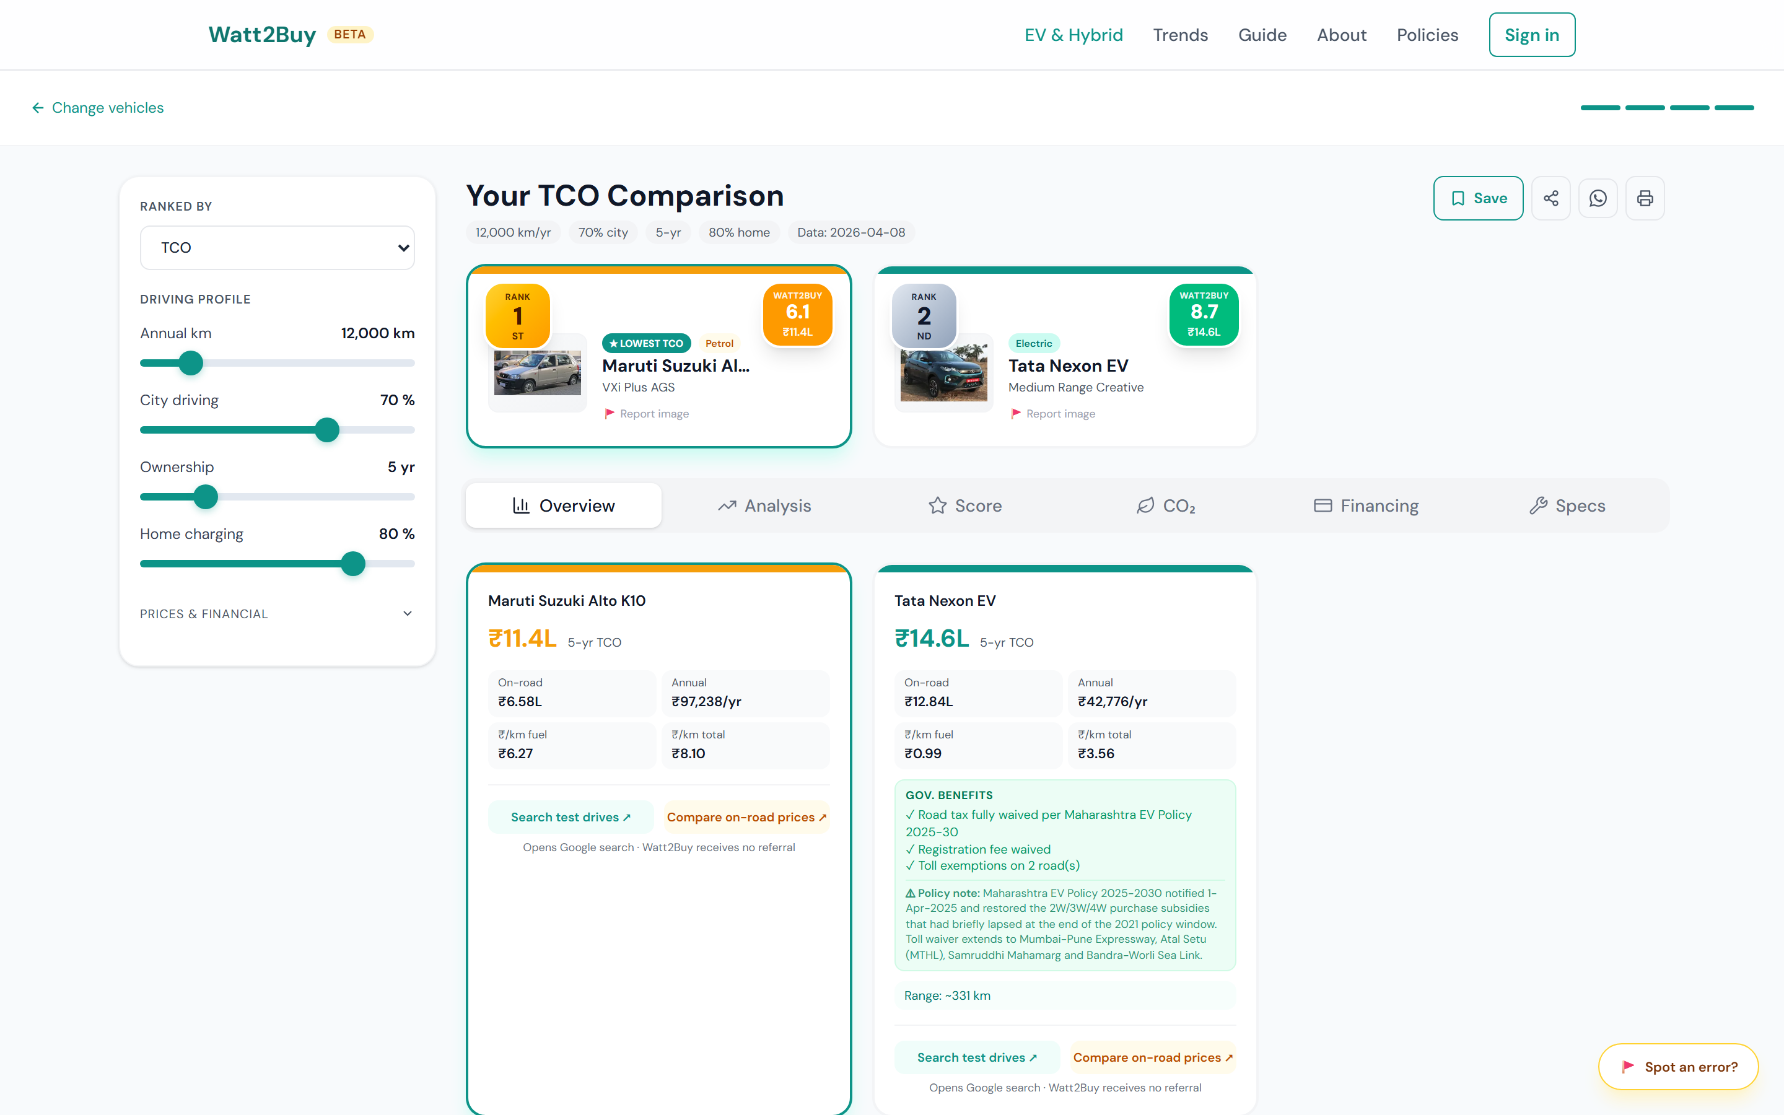Screen dimensions: 1784x1115
Task: Adjust the Home charging slider handle
Action: pyautogui.click(x=353, y=564)
